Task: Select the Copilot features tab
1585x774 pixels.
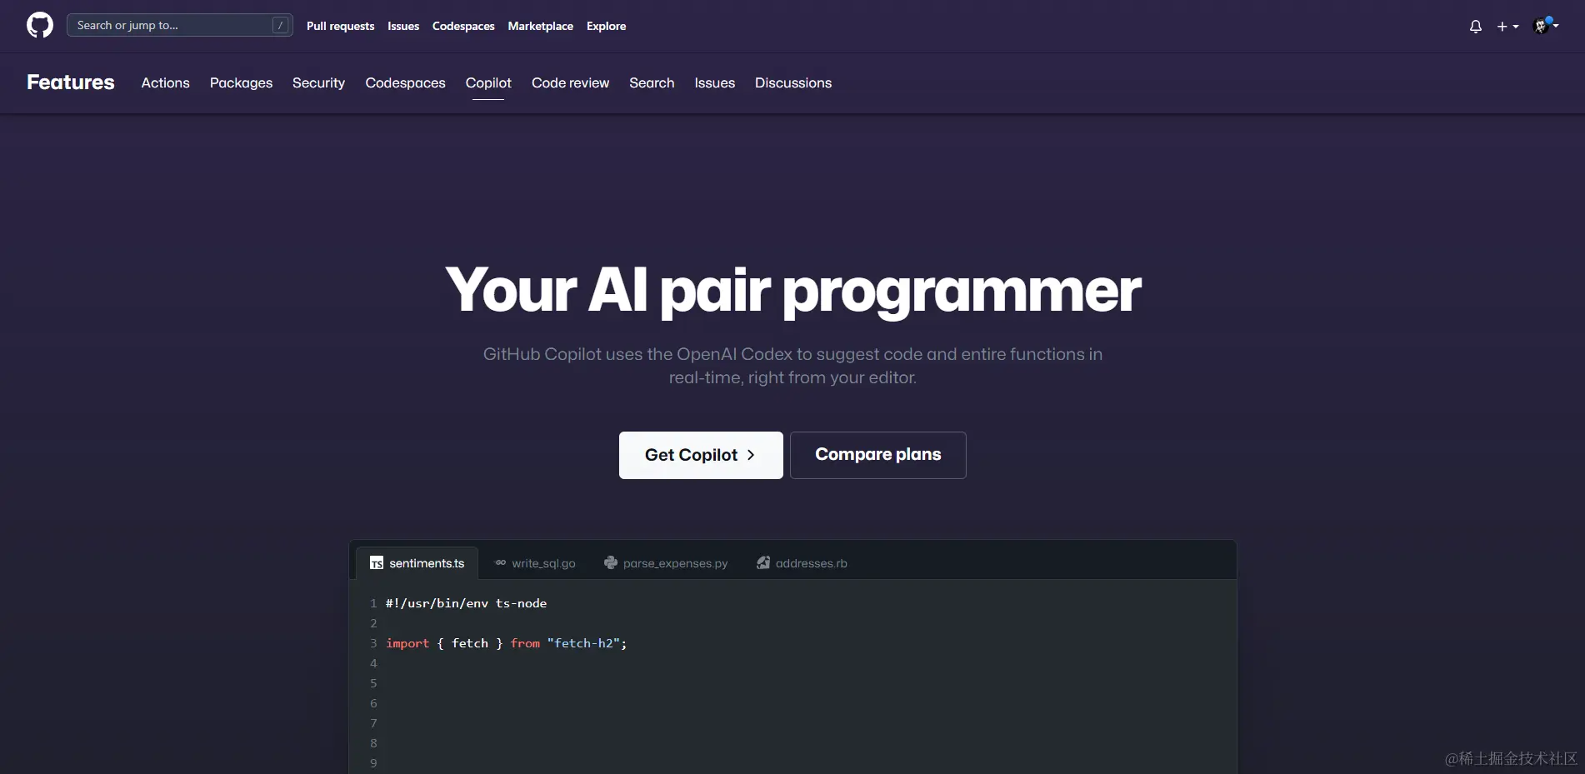Action: coord(488,82)
